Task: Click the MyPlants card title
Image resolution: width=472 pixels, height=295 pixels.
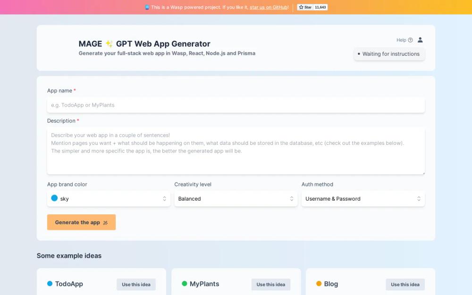Action: [x=204, y=284]
